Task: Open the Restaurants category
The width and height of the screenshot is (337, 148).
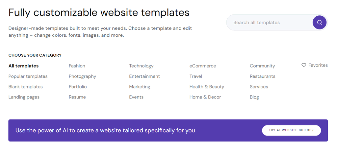Action: click(x=263, y=76)
